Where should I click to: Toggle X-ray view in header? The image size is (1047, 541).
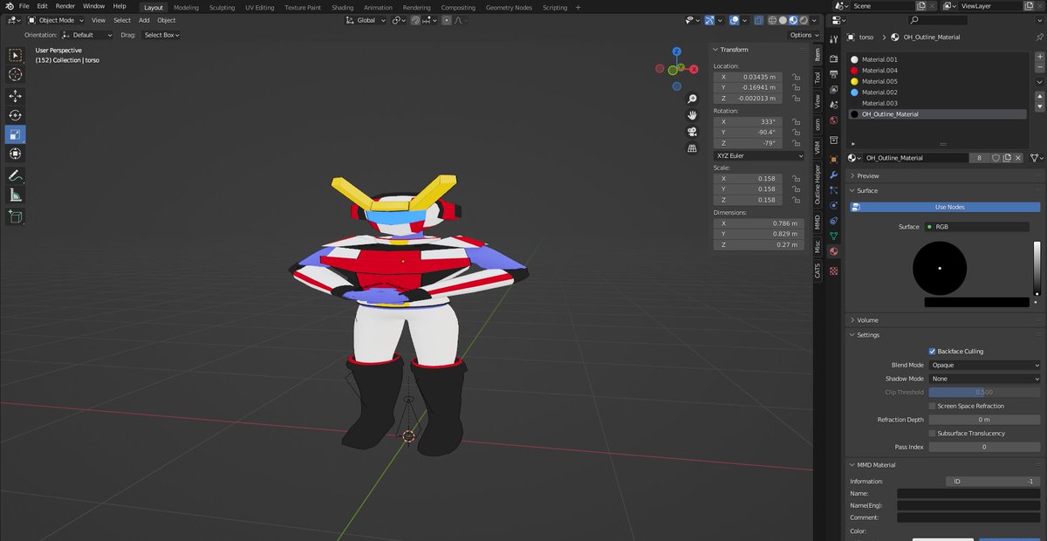point(759,20)
